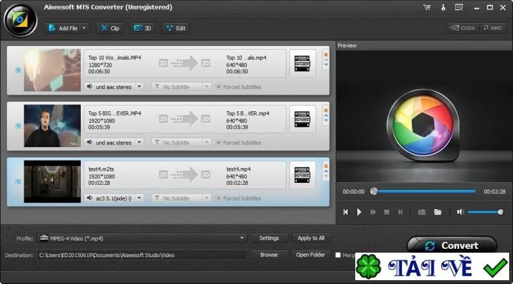Image resolution: width=513 pixels, height=284 pixels.
Task: Toggle checkbox for test4.m2ts file
Action: (x=19, y=182)
